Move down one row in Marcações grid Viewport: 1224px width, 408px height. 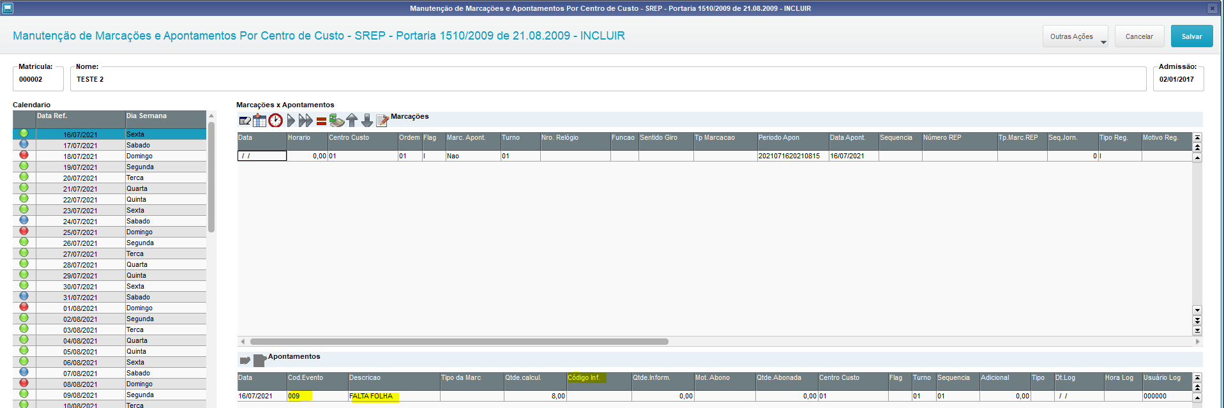pos(1197,310)
